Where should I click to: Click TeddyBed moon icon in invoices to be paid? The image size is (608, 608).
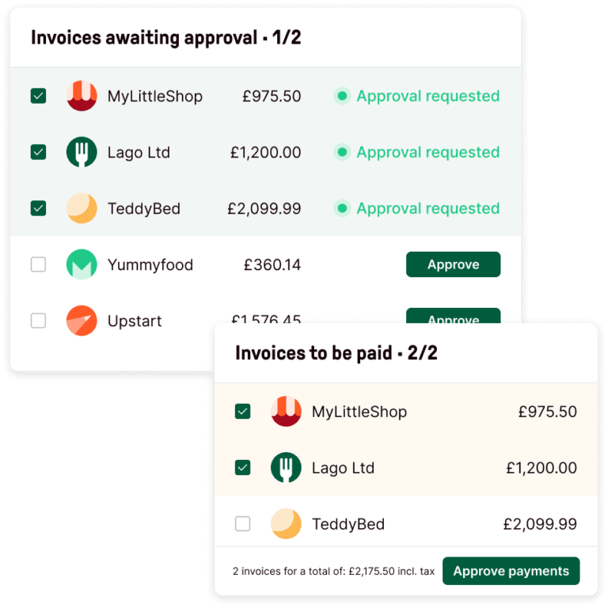(286, 524)
